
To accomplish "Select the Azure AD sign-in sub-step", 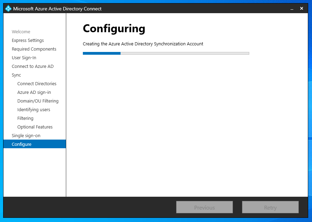I will (34, 92).
